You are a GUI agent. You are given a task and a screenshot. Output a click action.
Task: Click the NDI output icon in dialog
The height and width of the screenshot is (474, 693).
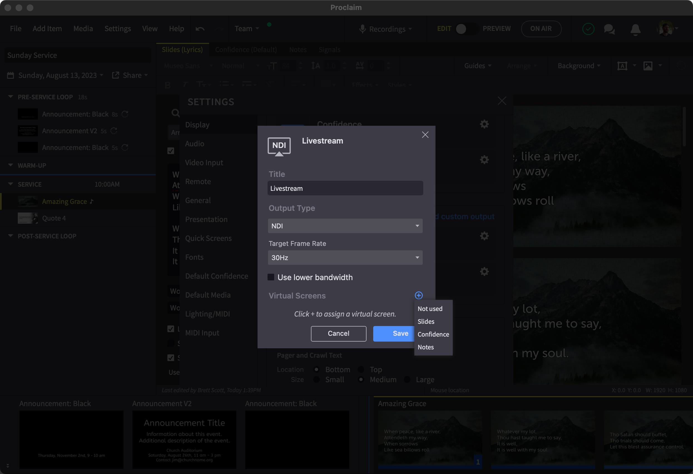(x=279, y=146)
